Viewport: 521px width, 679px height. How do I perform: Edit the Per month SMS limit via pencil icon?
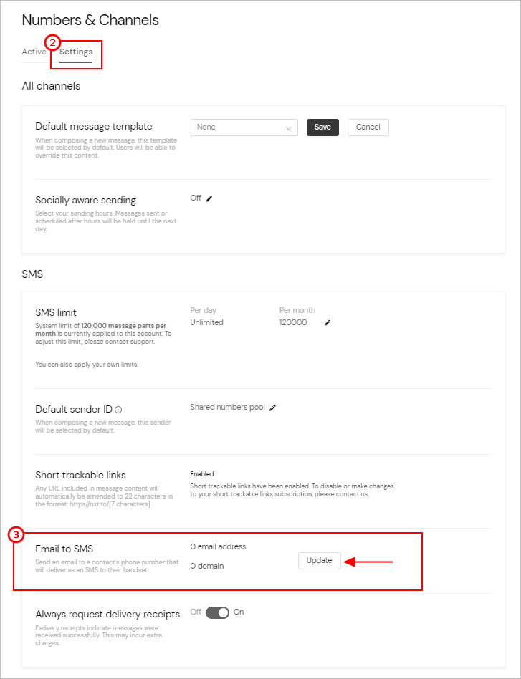328,323
